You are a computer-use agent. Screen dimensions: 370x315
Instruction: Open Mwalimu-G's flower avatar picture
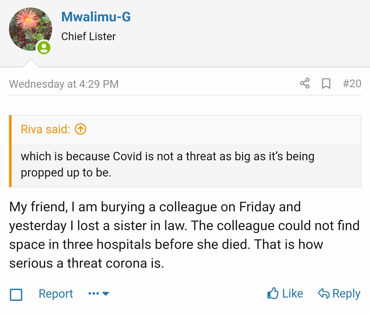click(x=30, y=28)
